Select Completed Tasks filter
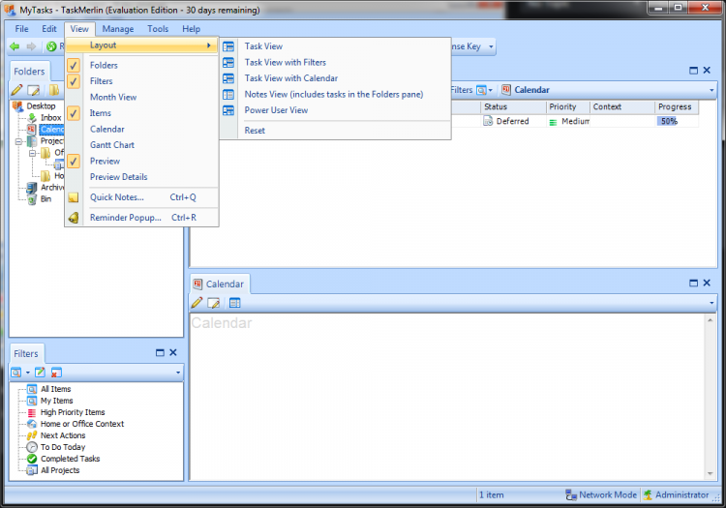The image size is (726, 508). pos(71,459)
